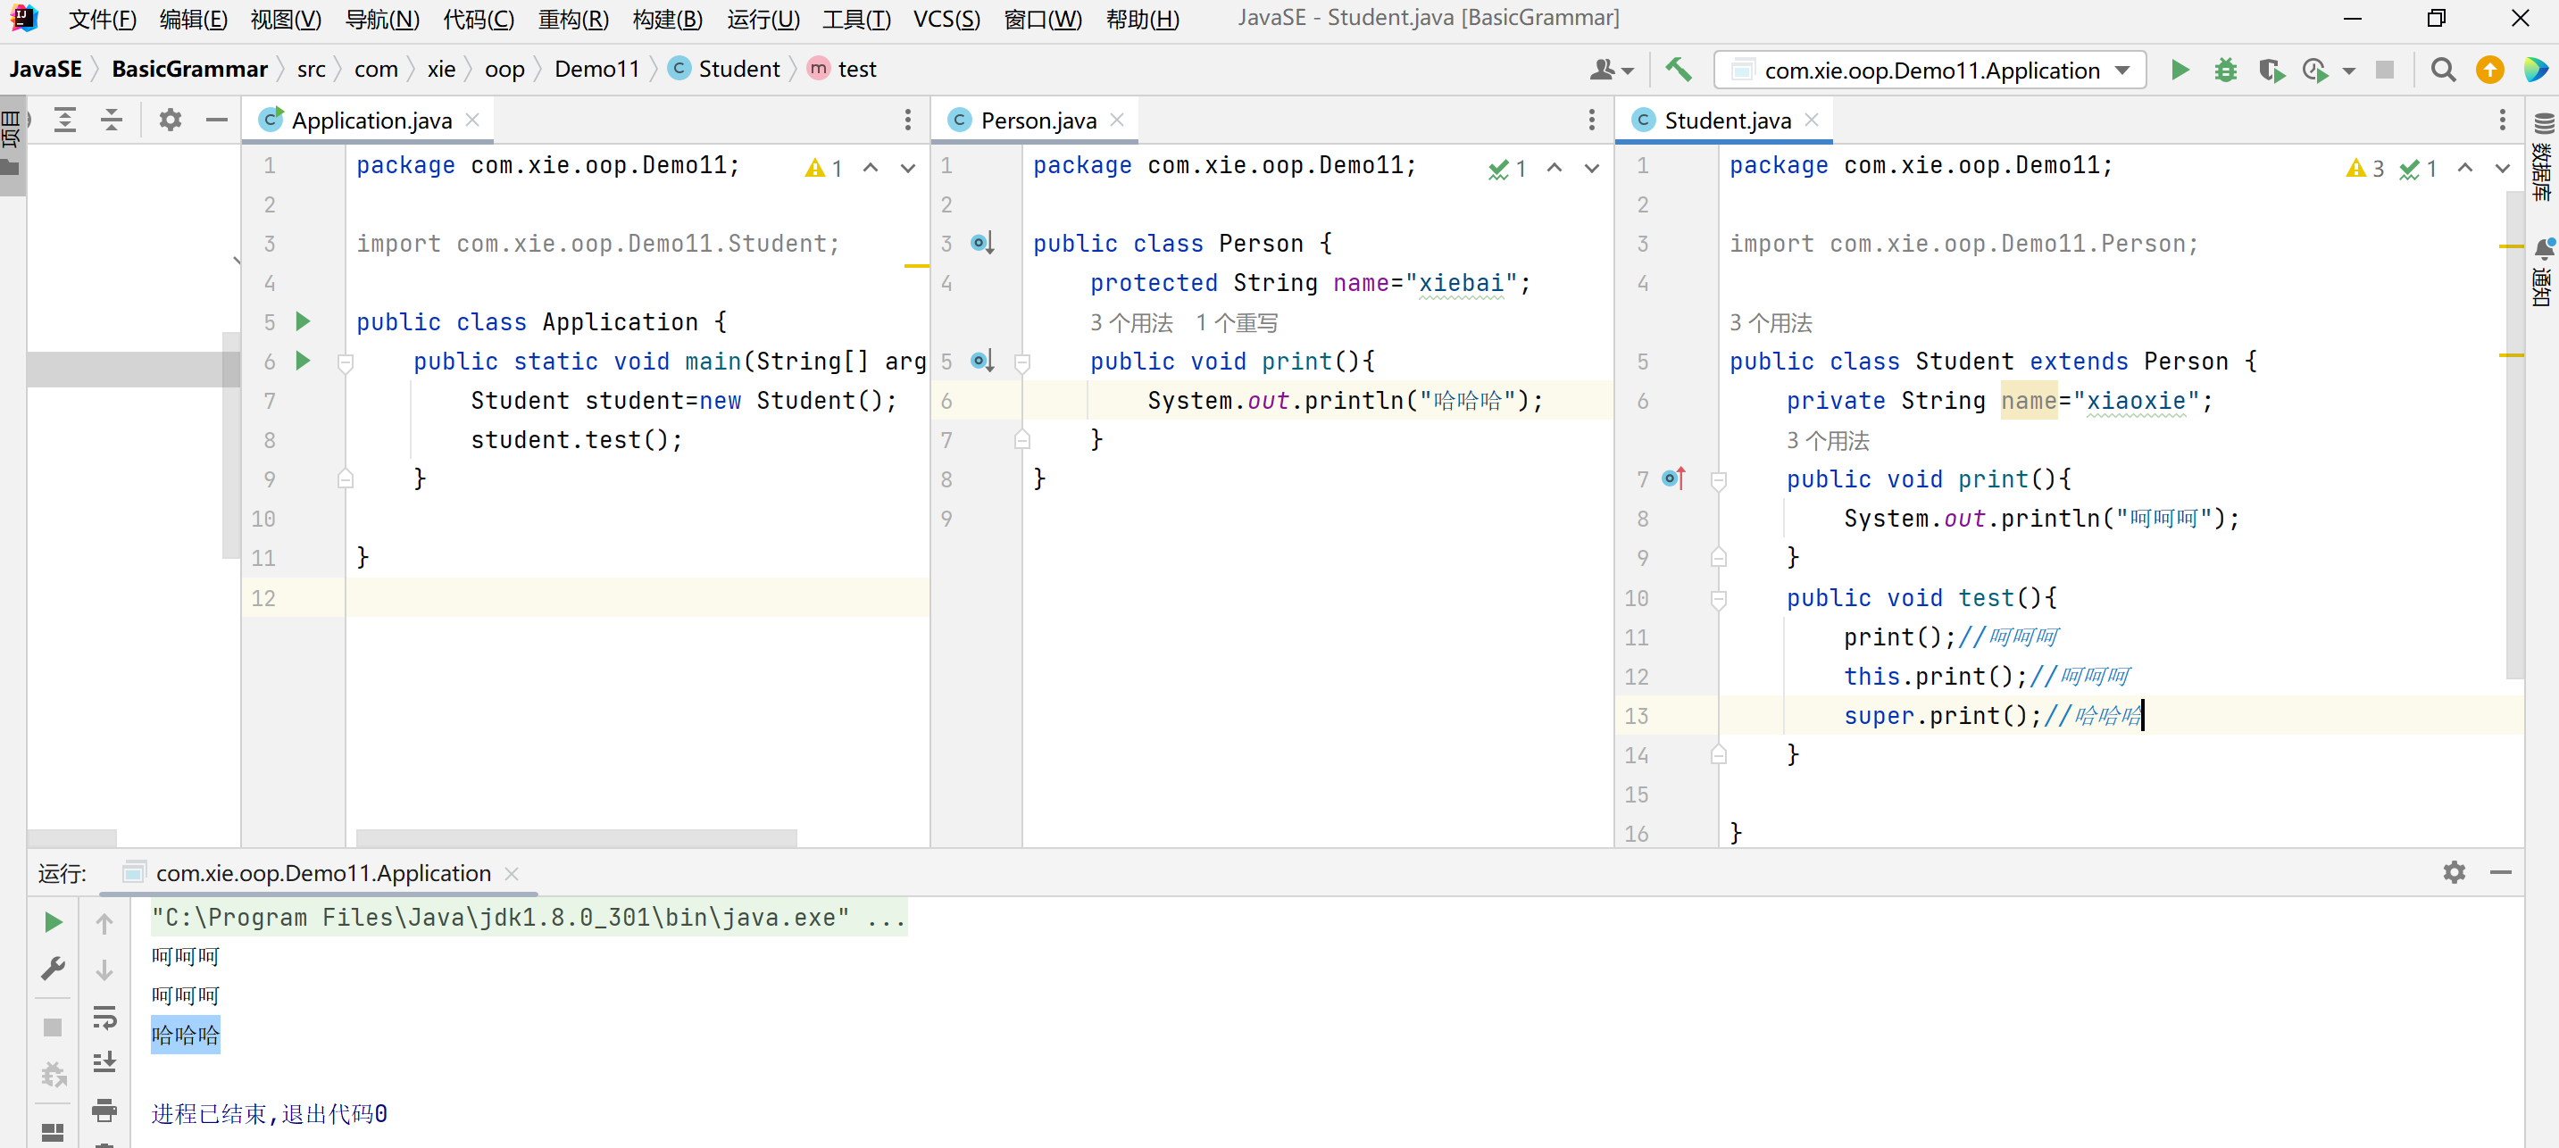Click the Student breadcrumb in the navigation bar
Screen dimensions: 2559x1148
coord(738,69)
